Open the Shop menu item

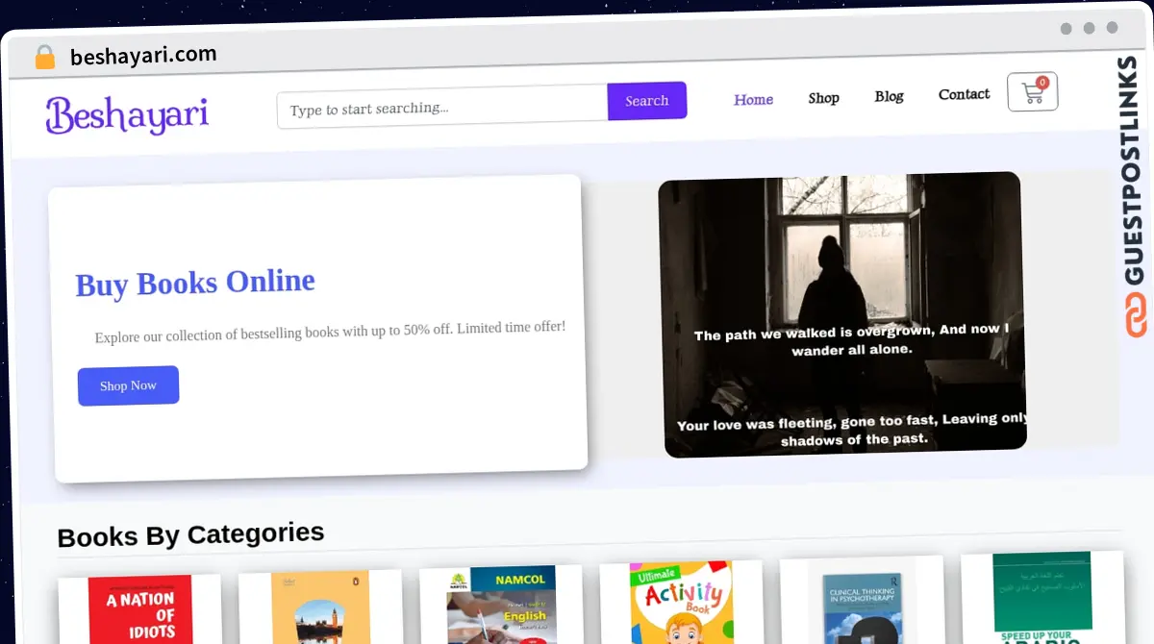[823, 98]
